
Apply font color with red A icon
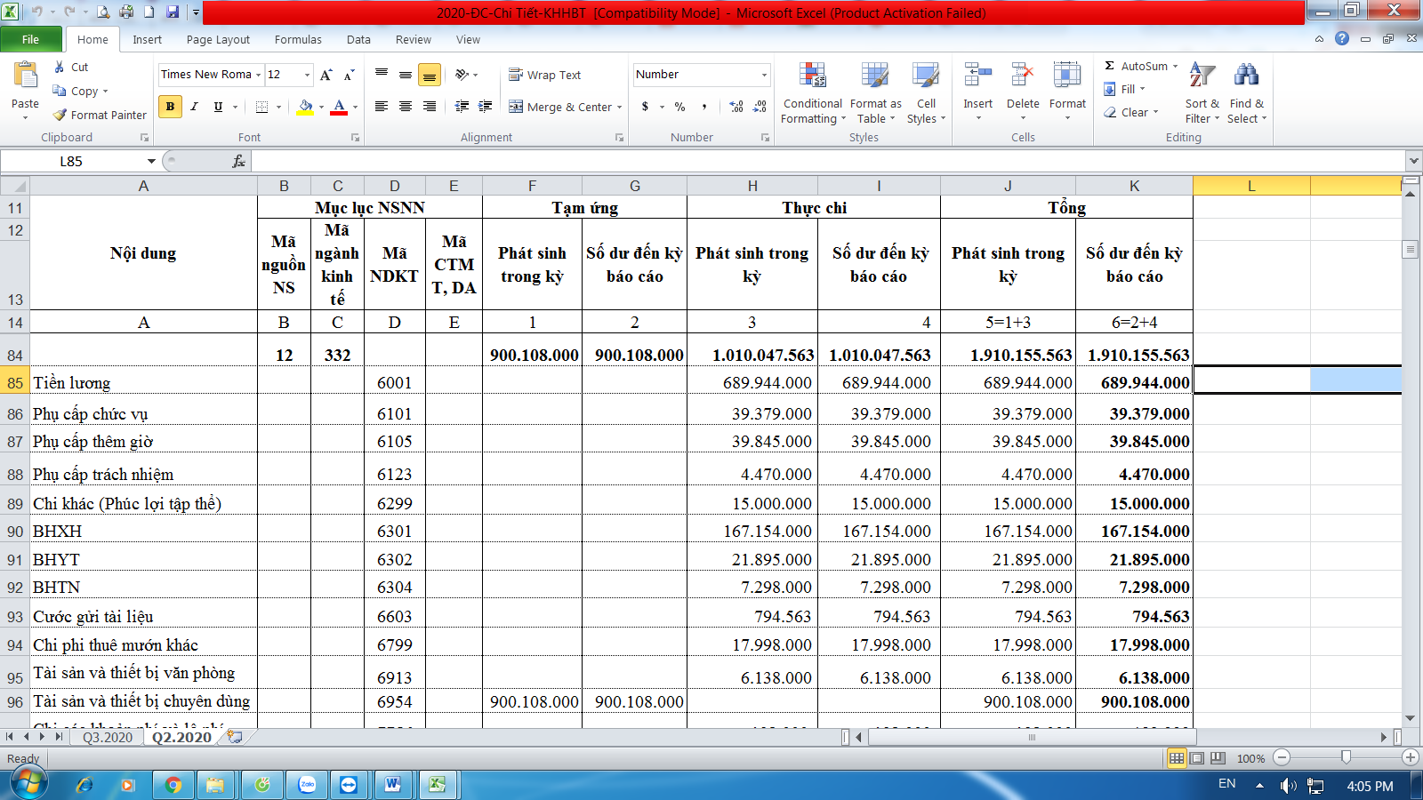click(x=339, y=107)
